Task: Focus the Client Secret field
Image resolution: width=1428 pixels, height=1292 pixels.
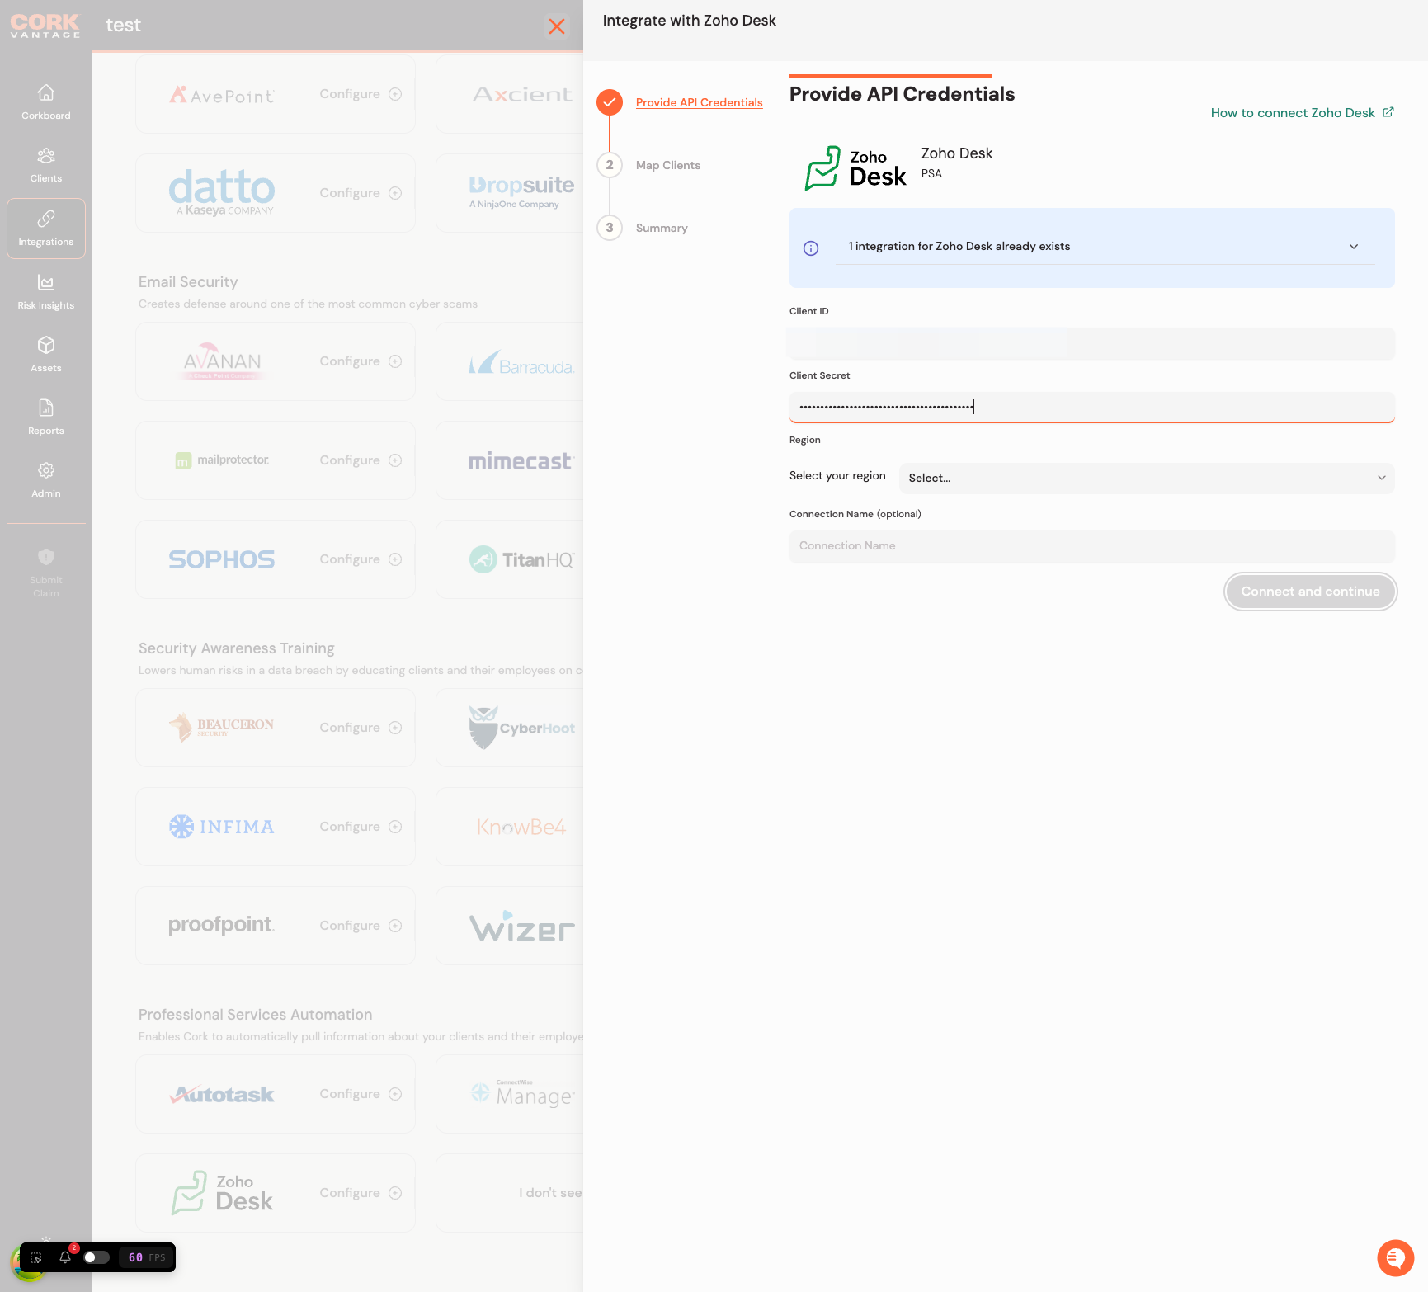Action: point(1091,407)
